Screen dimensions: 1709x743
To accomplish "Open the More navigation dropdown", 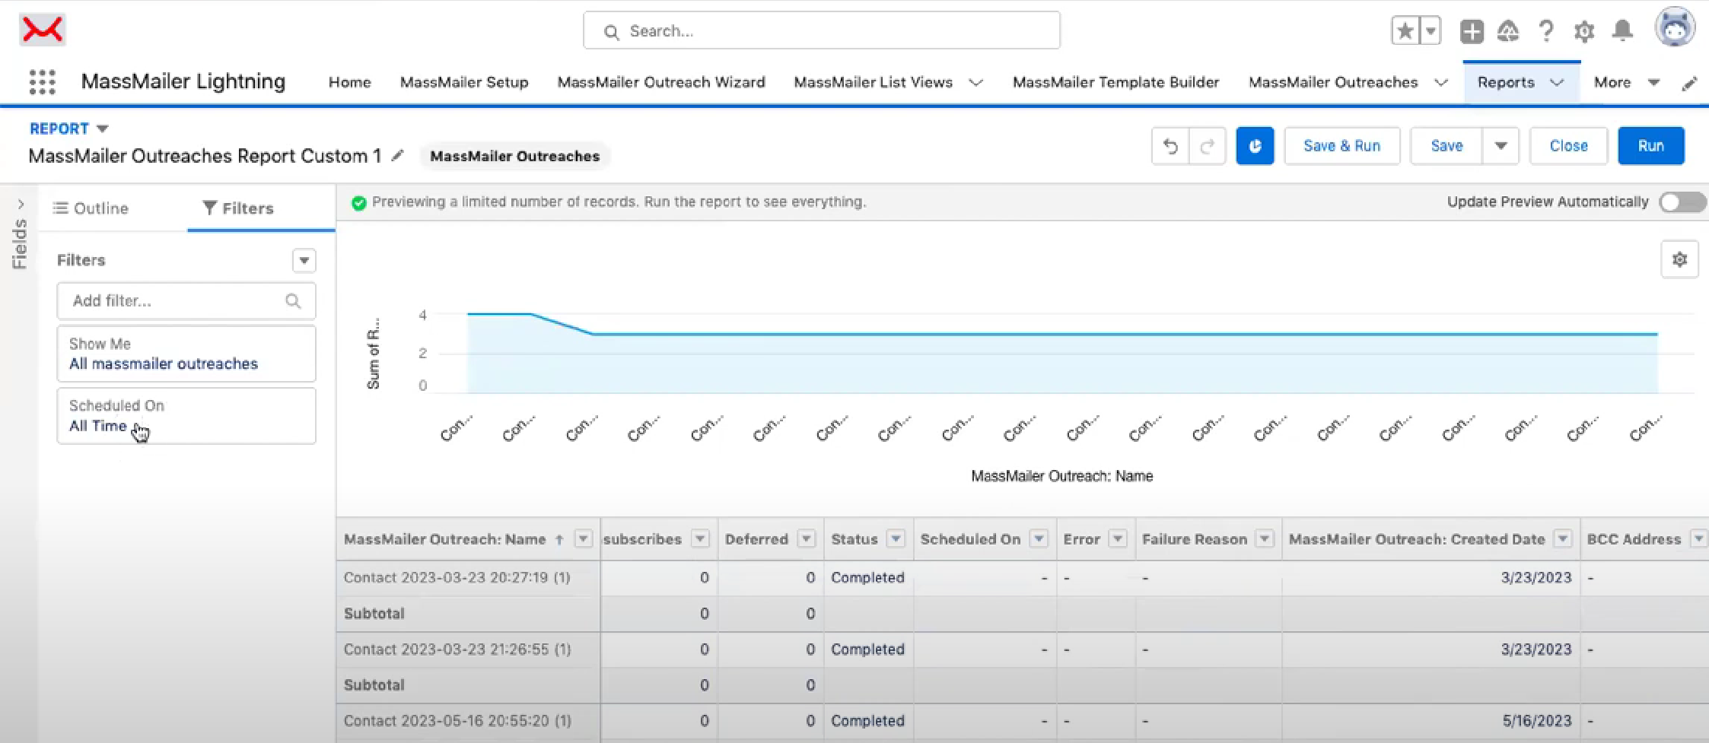I will (x=1653, y=82).
